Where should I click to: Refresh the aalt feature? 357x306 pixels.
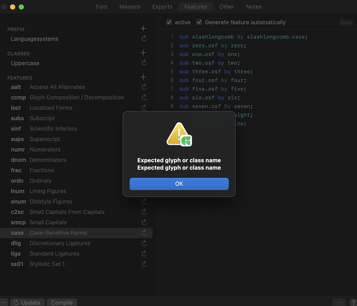pyautogui.click(x=144, y=87)
